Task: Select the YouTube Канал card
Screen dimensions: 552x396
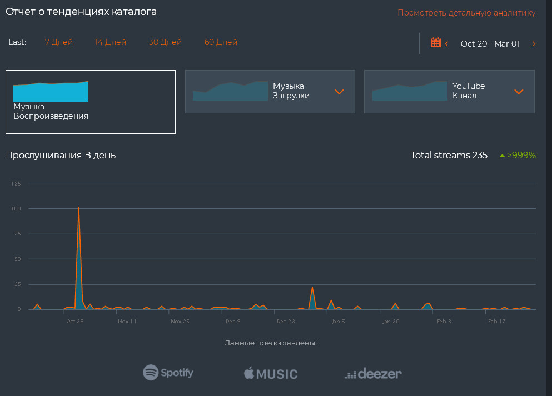Action: click(x=449, y=92)
